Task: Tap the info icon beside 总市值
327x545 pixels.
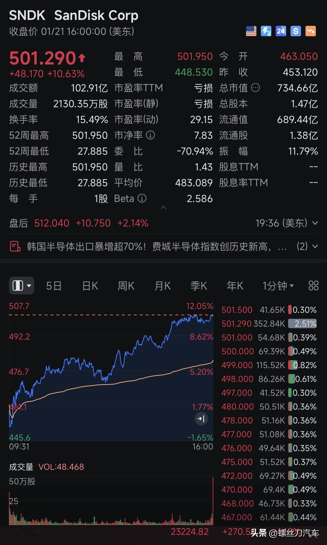Action: tap(255, 88)
